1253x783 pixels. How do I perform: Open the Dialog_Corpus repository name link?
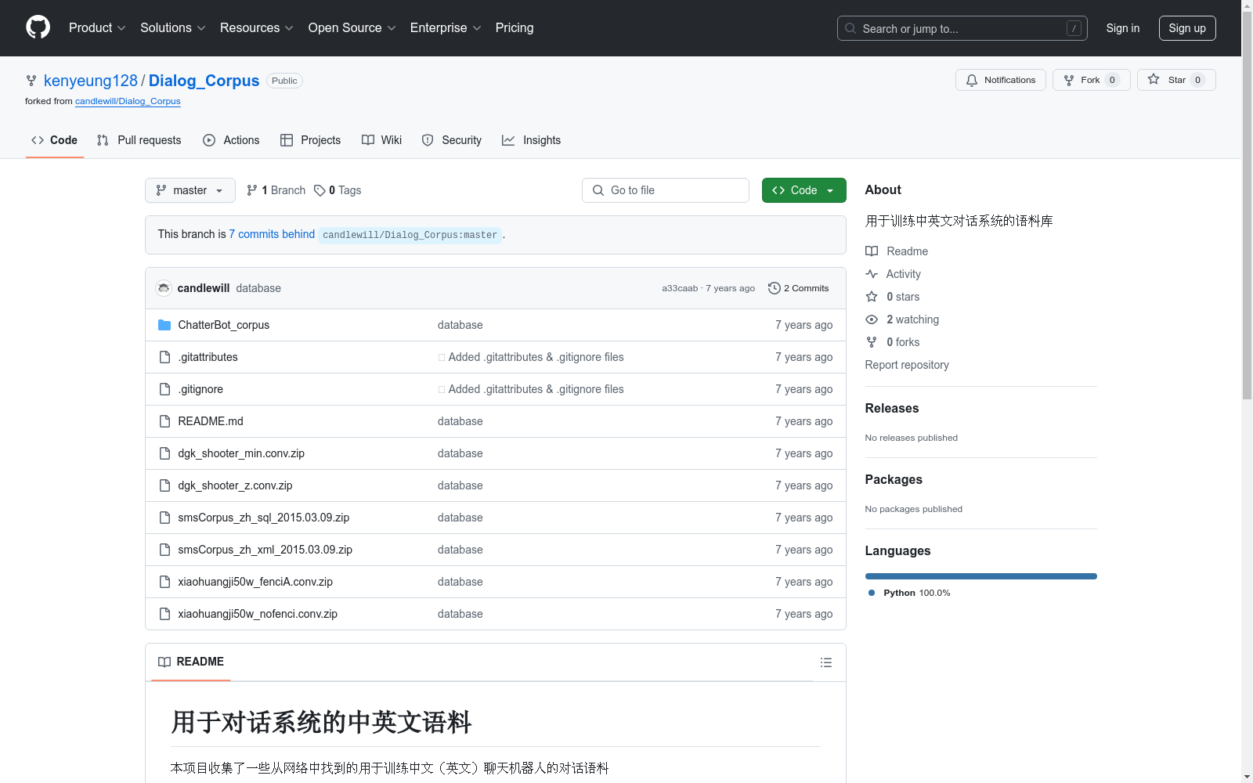coord(204,81)
